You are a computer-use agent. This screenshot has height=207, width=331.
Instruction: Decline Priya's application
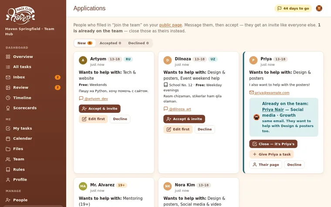click(x=294, y=165)
